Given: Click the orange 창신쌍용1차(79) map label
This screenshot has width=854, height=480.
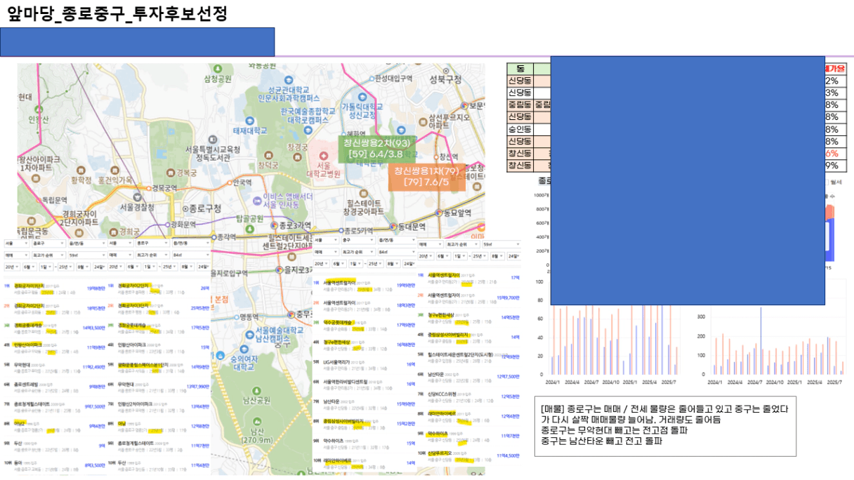Looking at the screenshot, I should coord(427,177).
